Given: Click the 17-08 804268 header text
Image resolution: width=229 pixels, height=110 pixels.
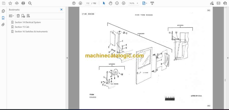Looking at the screenshot, I should [x=88, y=14].
